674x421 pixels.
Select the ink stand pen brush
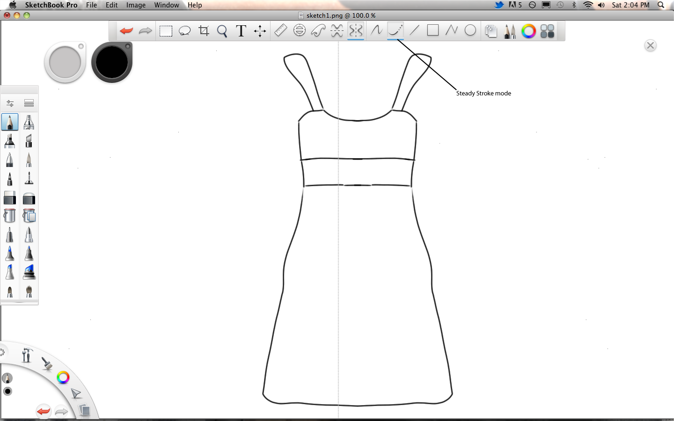point(29,179)
